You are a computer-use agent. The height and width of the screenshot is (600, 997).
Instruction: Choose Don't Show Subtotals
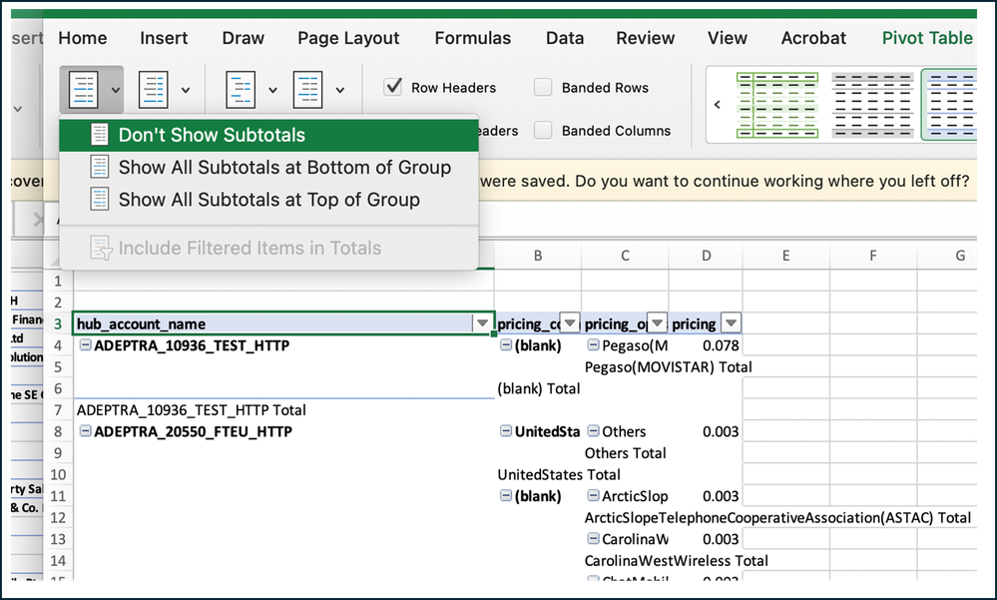(268, 135)
